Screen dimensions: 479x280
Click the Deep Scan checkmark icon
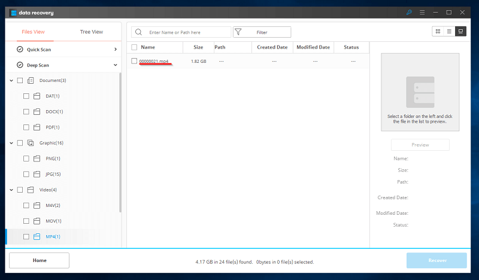click(x=20, y=65)
